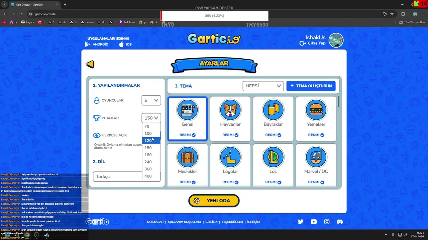Open the İletişim footer link

point(253,222)
